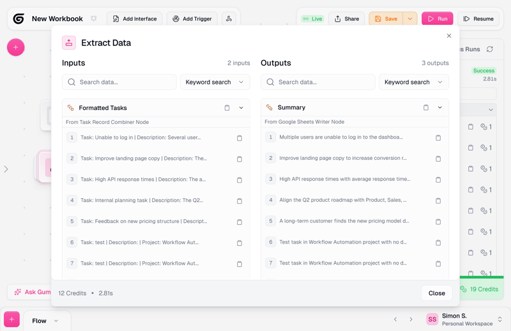The width and height of the screenshot is (511, 331).
Task: Open the inputs Keyword search dropdown
Action: click(215, 82)
